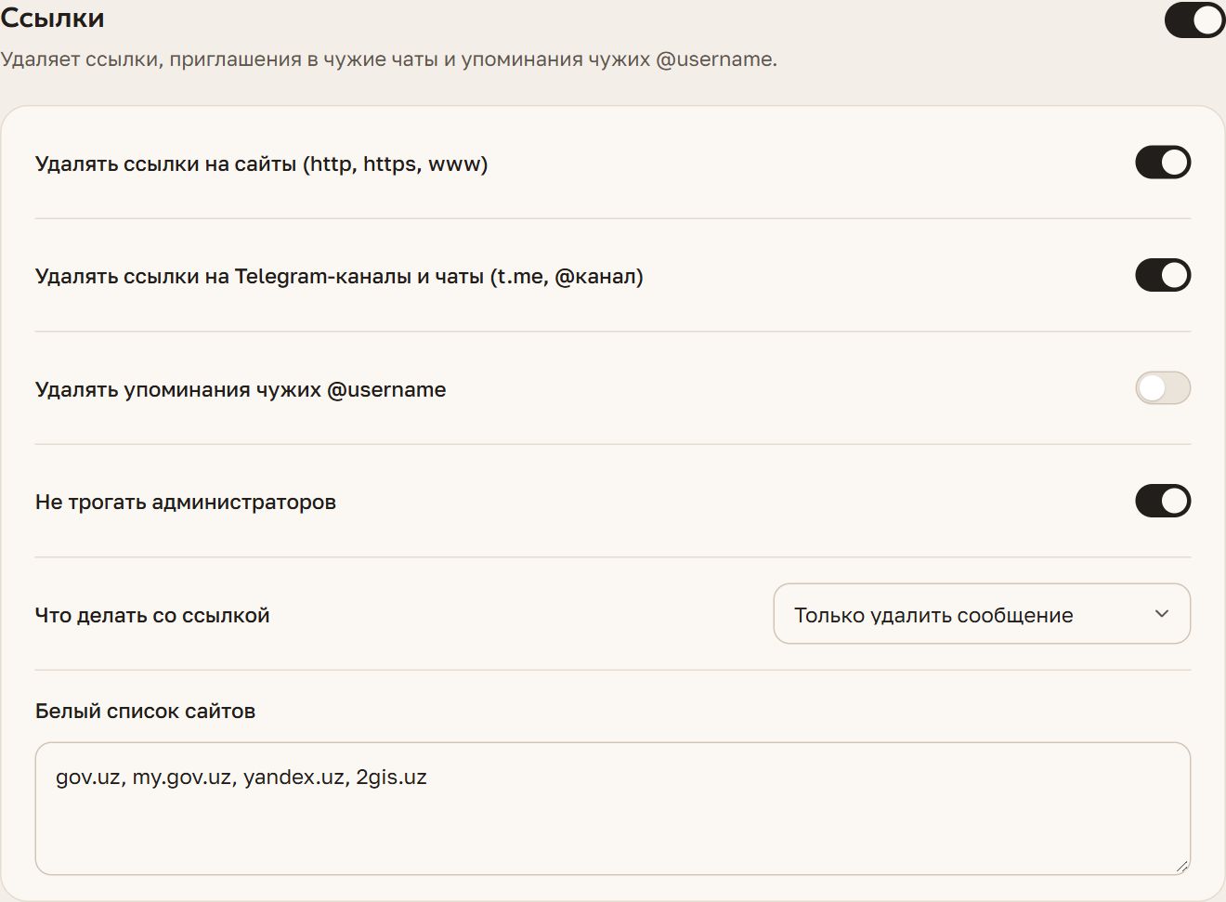
Task: Turn off the main Ссылки section switch
Action: point(1194,20)
